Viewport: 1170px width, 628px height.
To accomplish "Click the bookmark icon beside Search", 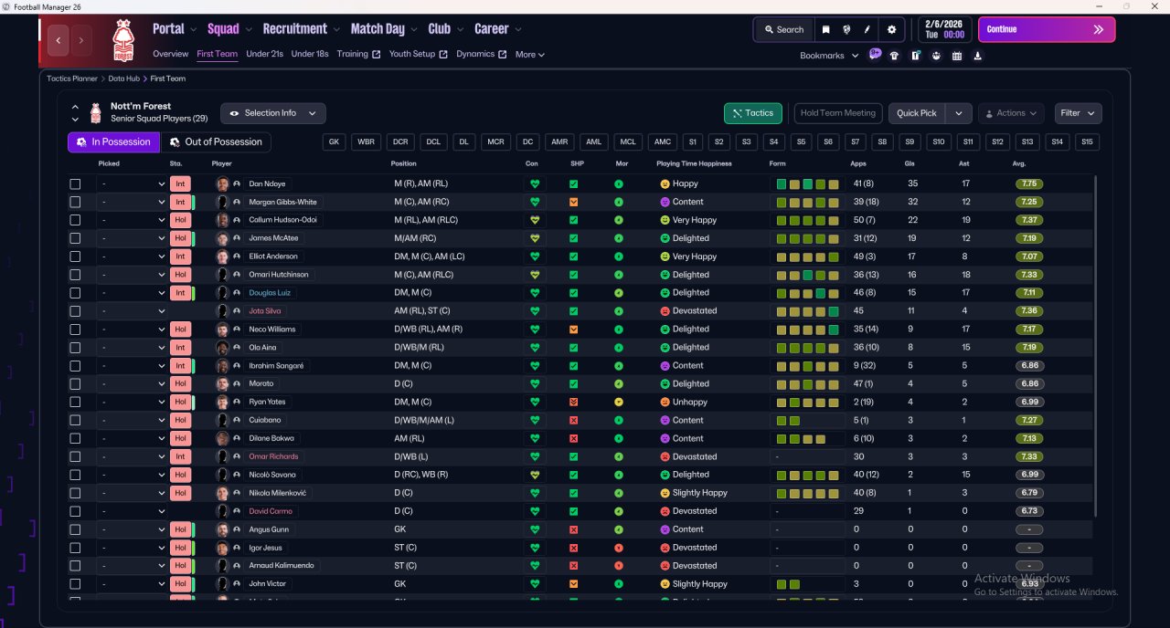I will point(825,29).
